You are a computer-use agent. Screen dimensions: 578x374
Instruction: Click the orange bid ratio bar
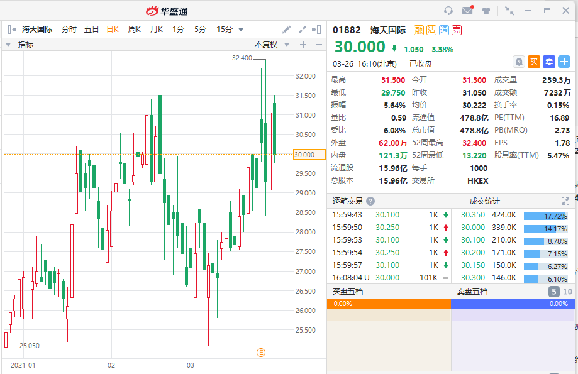click(389, 304)
